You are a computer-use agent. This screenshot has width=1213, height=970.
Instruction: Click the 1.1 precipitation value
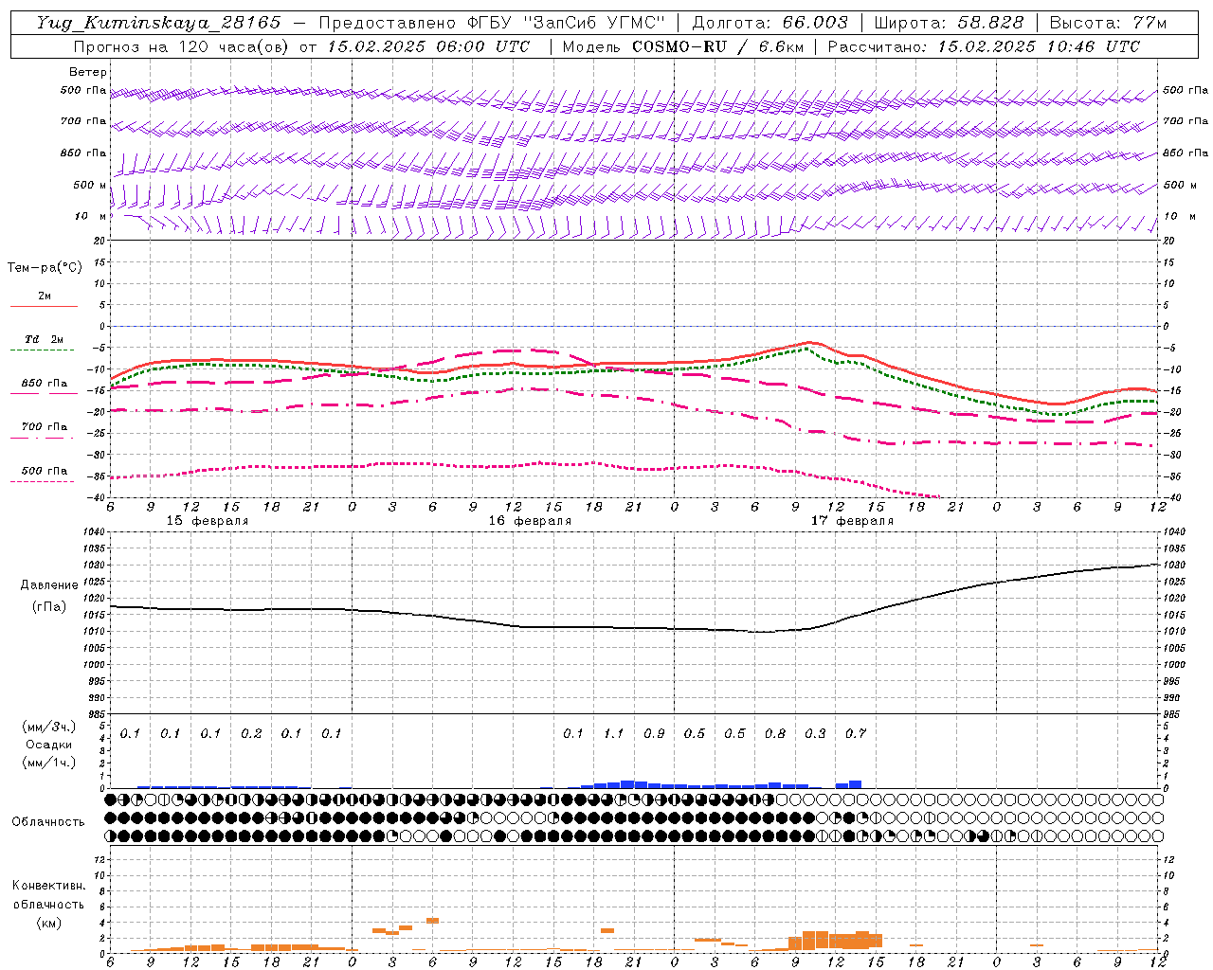tap(614, 733)
